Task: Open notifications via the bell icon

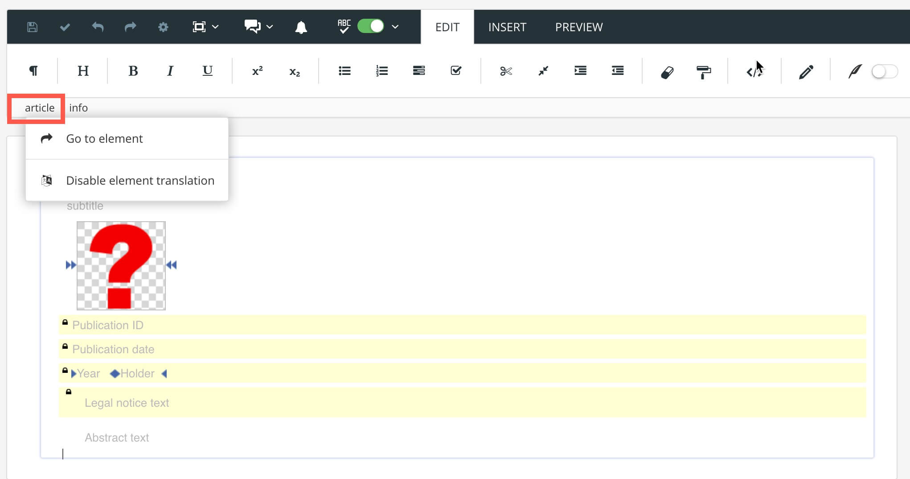Action: tap(301, 27)
